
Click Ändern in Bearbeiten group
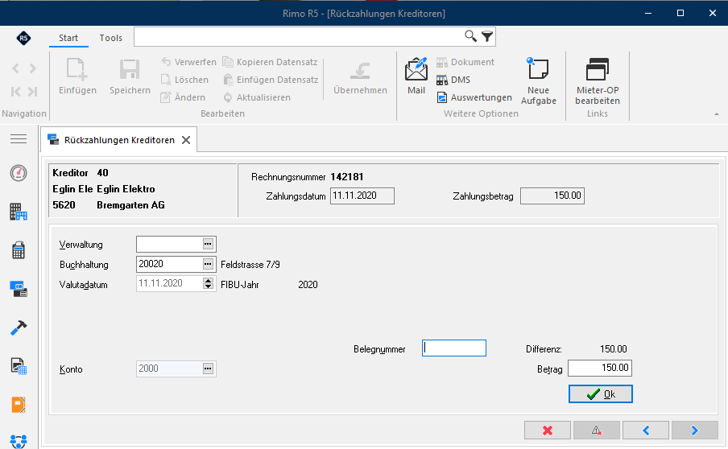pos(183,97)
